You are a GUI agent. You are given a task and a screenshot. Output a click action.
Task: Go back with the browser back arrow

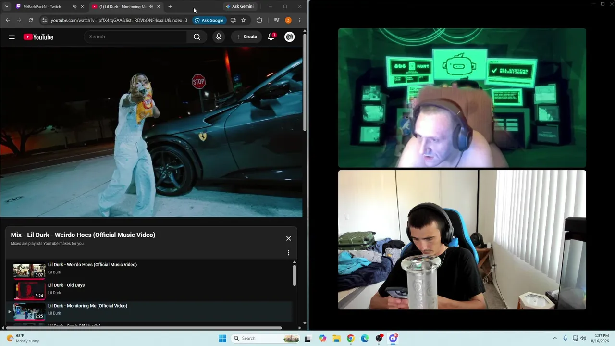(8, 20)
